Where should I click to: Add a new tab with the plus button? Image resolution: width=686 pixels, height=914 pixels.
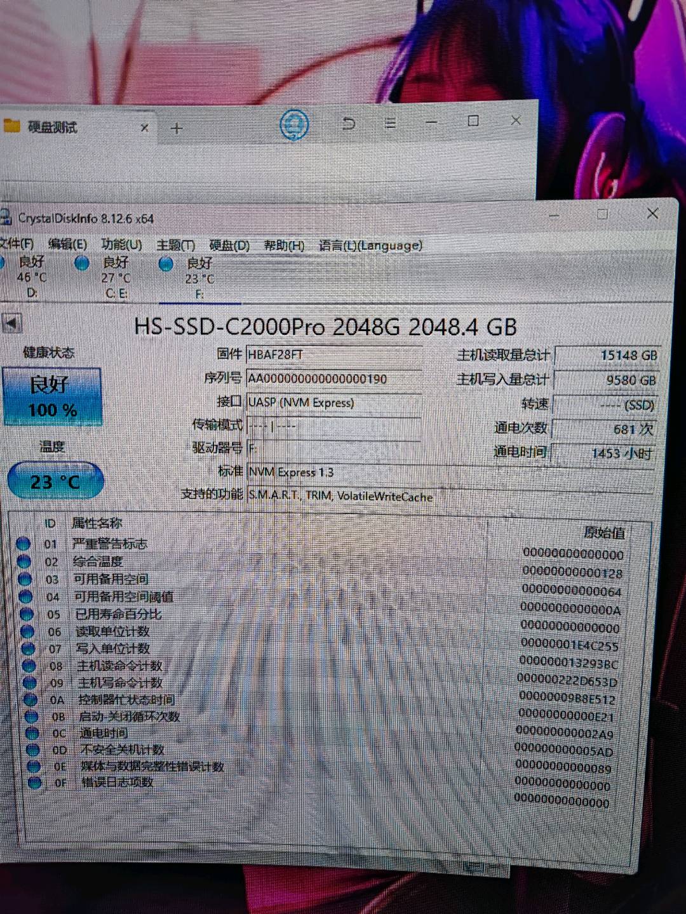click(x=177, y=128)
